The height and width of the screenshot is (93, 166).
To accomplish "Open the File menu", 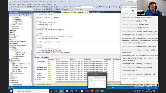I will click(10, 4).
